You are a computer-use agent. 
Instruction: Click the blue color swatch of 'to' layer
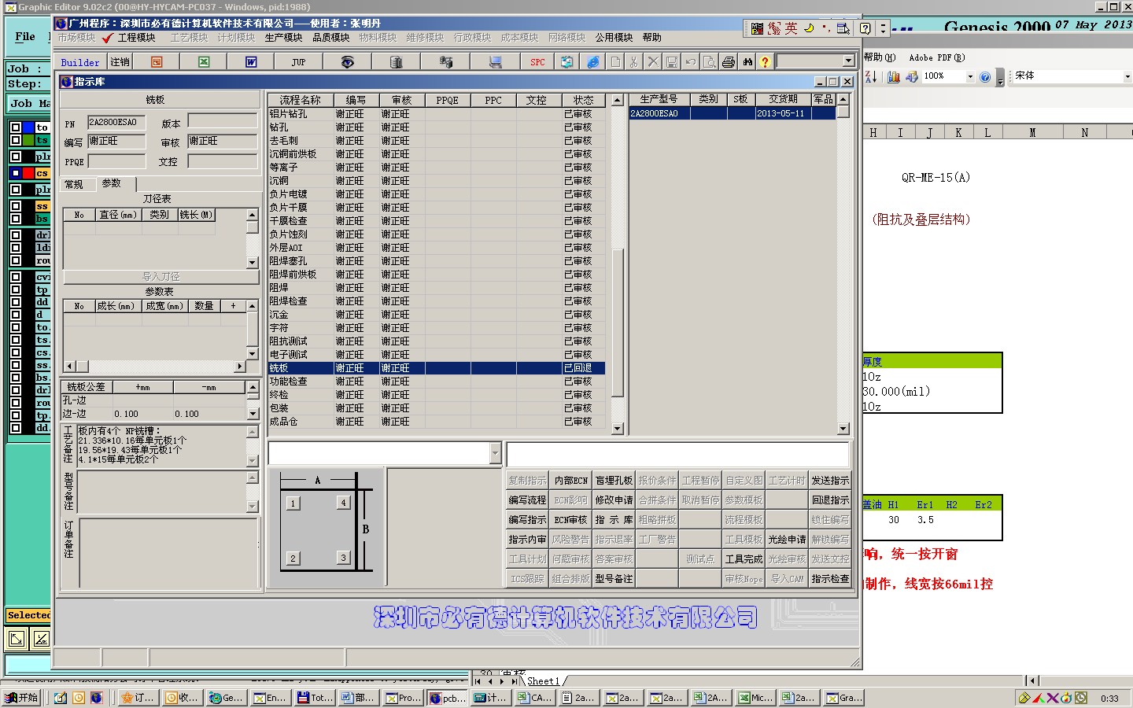(x=29, y=127)
